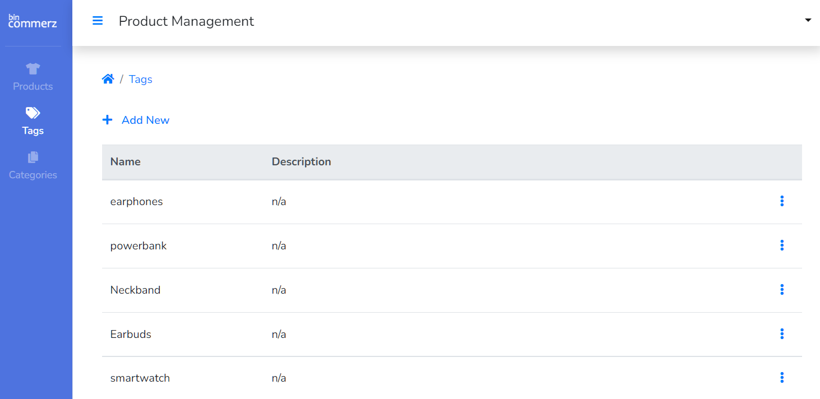The width and height of the screenshot is (820, 399).
Task: Click the Name column header
Action: point(125,161)
